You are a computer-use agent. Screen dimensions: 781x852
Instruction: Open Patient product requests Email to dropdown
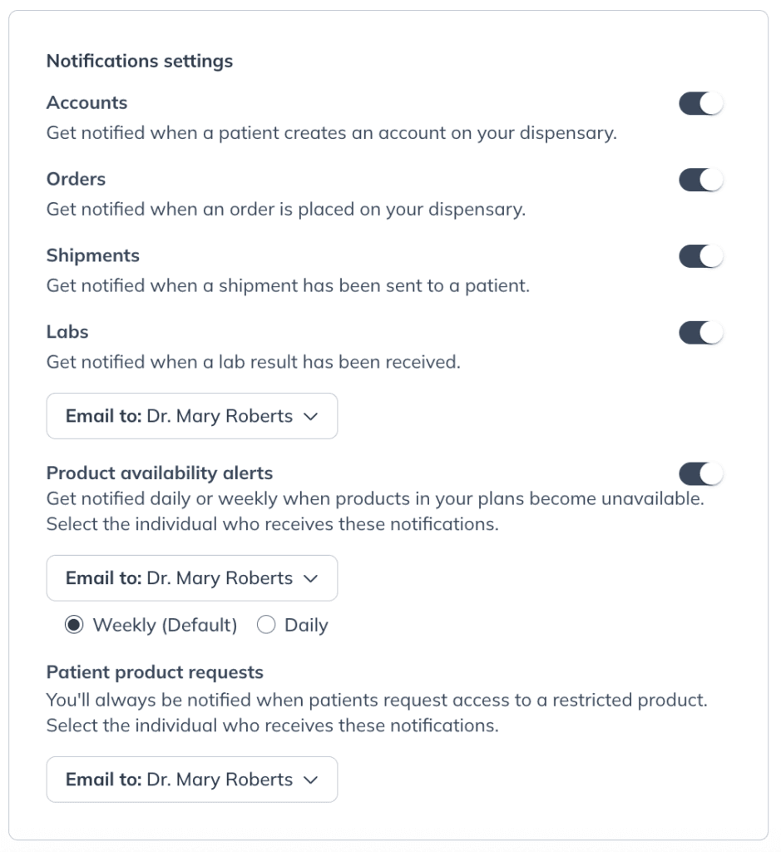192,780
